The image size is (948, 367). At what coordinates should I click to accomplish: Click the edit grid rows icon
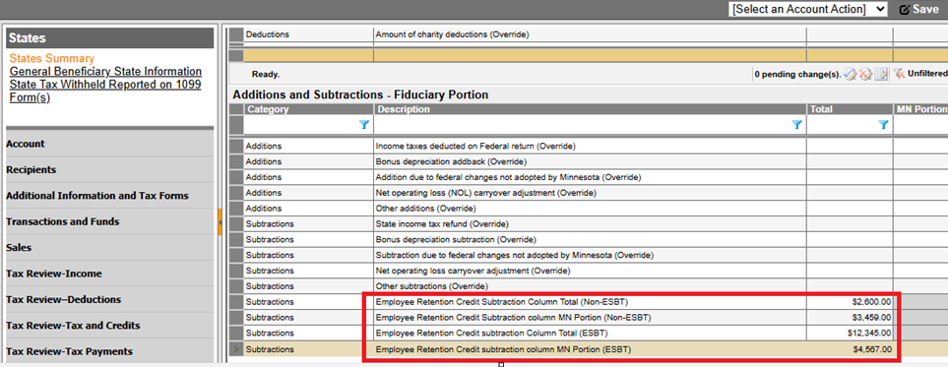881,75
